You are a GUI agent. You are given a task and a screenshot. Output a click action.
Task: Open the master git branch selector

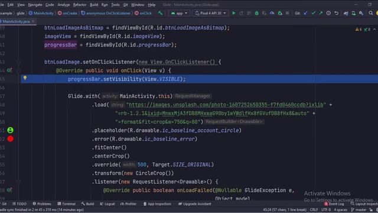(359, 209)
